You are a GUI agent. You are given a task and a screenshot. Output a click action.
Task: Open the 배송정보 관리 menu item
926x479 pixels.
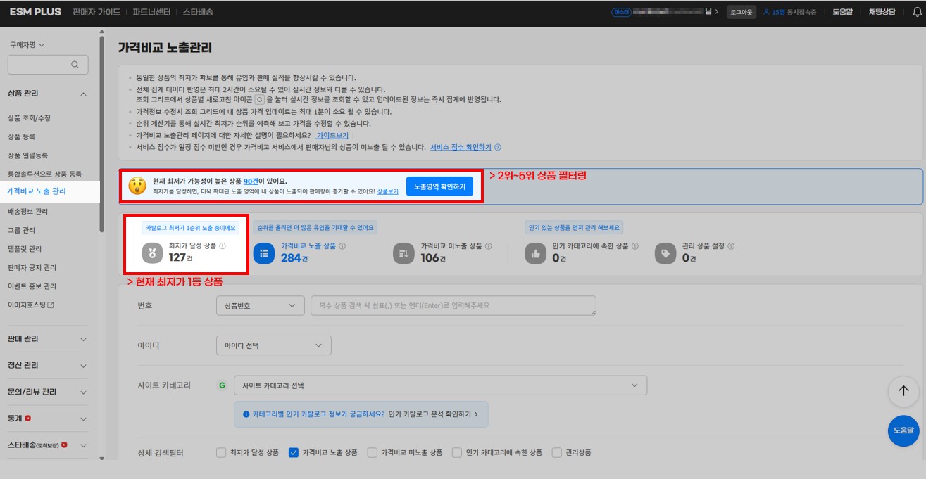click(28, 211)
